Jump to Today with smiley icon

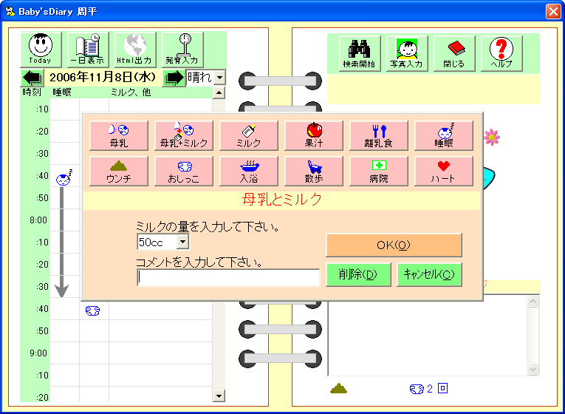tap(41, 50)
